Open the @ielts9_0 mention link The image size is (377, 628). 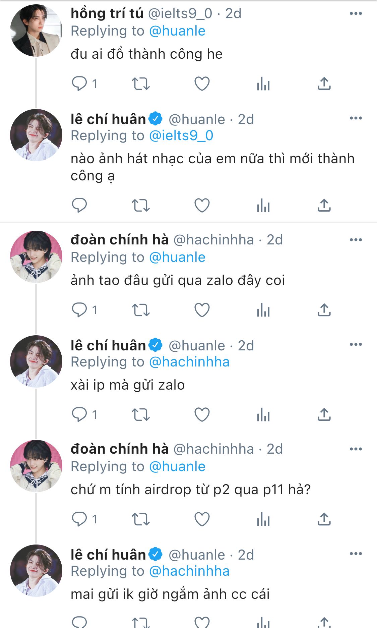[x=181, y=136]
